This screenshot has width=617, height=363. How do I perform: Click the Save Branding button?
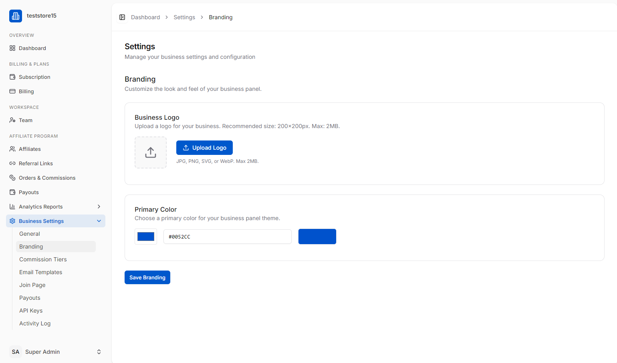[x=147, y=277]
